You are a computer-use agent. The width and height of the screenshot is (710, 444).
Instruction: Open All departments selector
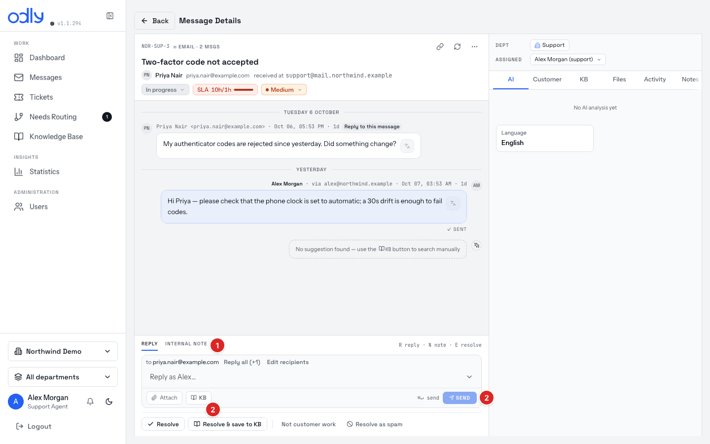point(63,377)
